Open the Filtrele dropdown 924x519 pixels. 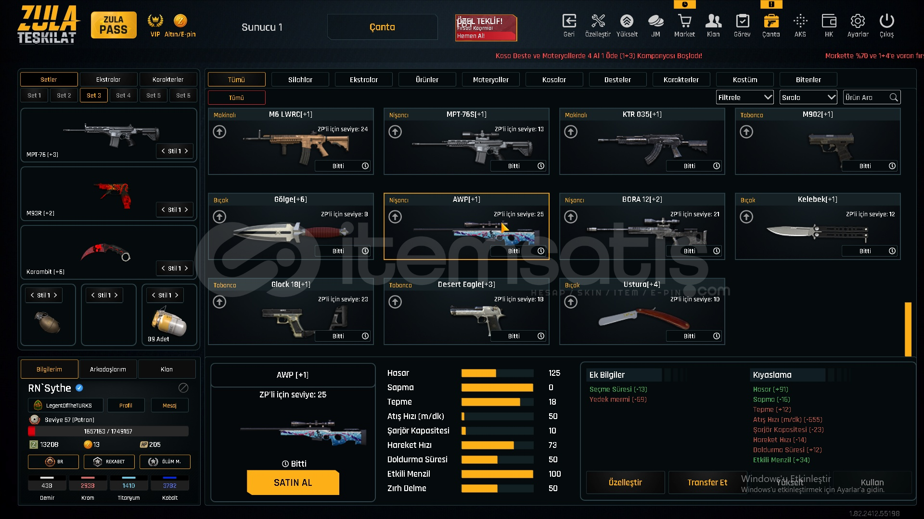click(744, 98)
